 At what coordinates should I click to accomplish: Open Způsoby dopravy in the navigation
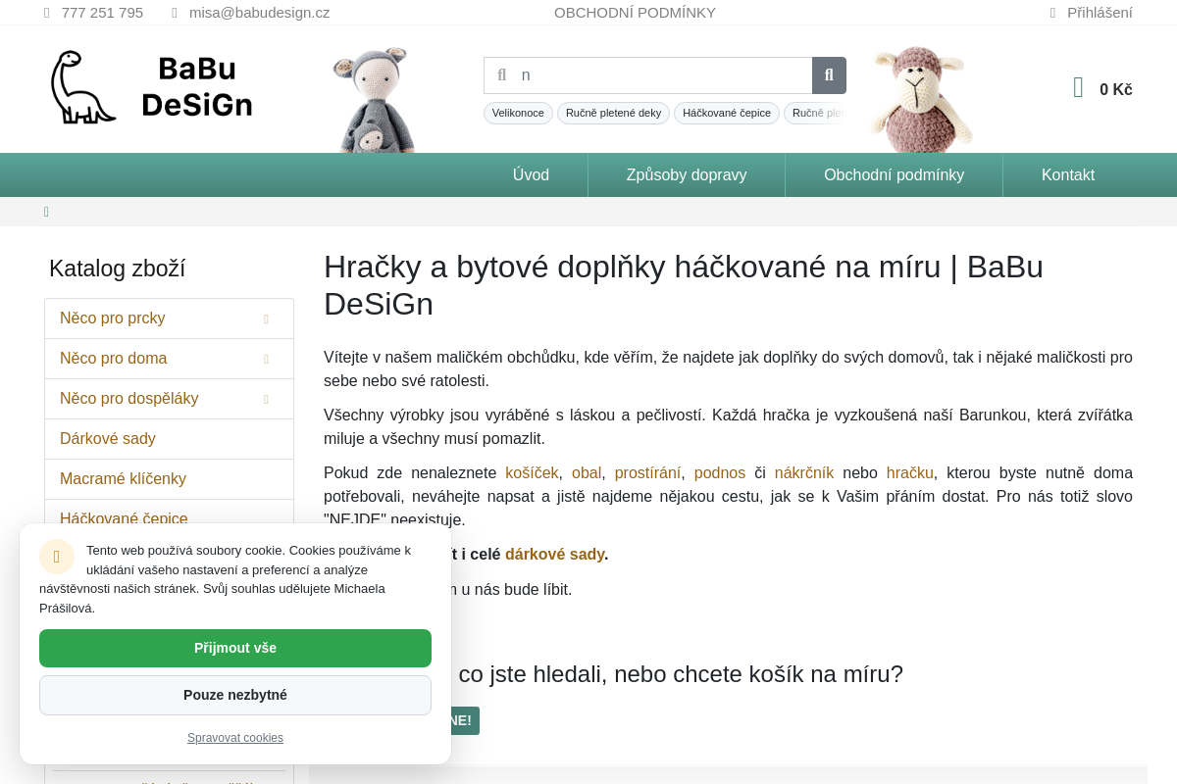tap(687, 174)
